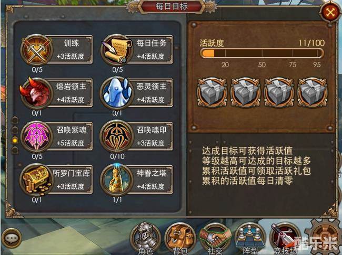The image size is (342, 255).
Task: Open the 角色 character menu
Action: (x=145, y=239)
